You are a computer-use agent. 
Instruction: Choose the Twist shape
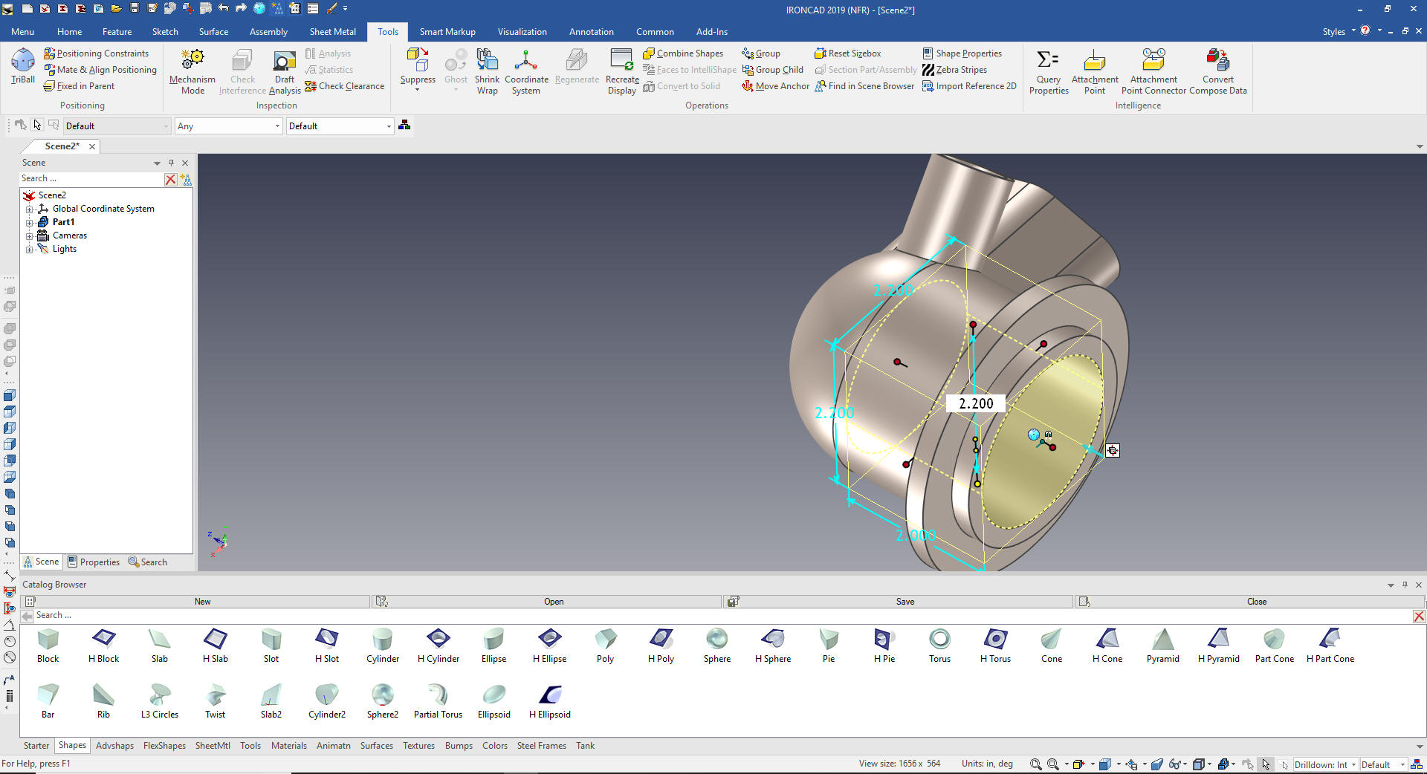[x=216, y=701]
